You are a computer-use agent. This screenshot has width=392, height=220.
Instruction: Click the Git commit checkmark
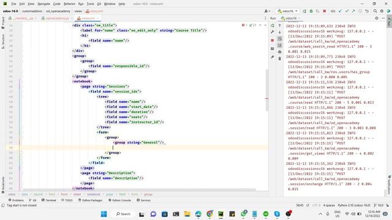347,11
